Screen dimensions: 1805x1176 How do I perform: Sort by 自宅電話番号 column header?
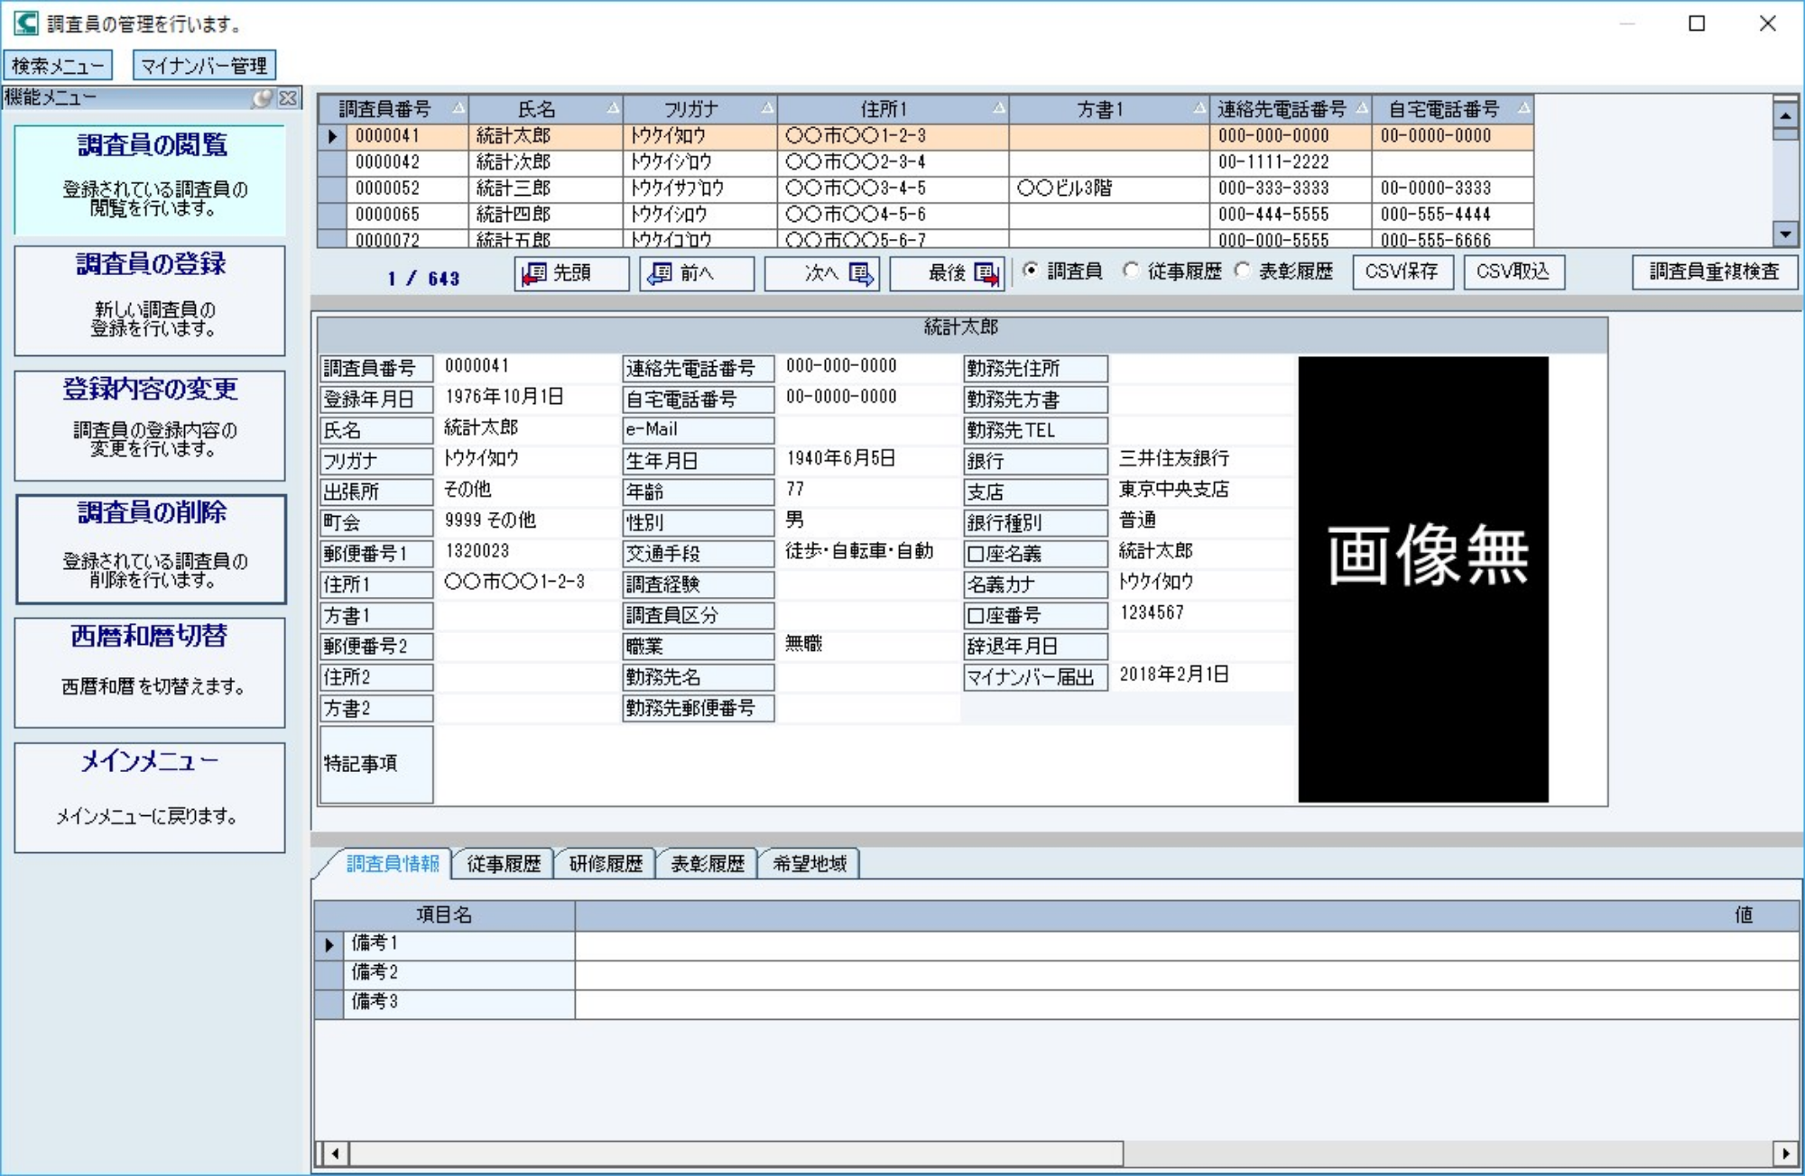click(1453, 109)
